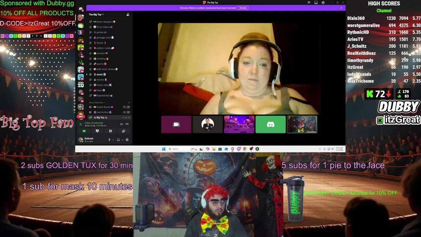Viewport: 421px width, 237px height.
Task: Toggle camera in voice panel
Action: (84, 131)
